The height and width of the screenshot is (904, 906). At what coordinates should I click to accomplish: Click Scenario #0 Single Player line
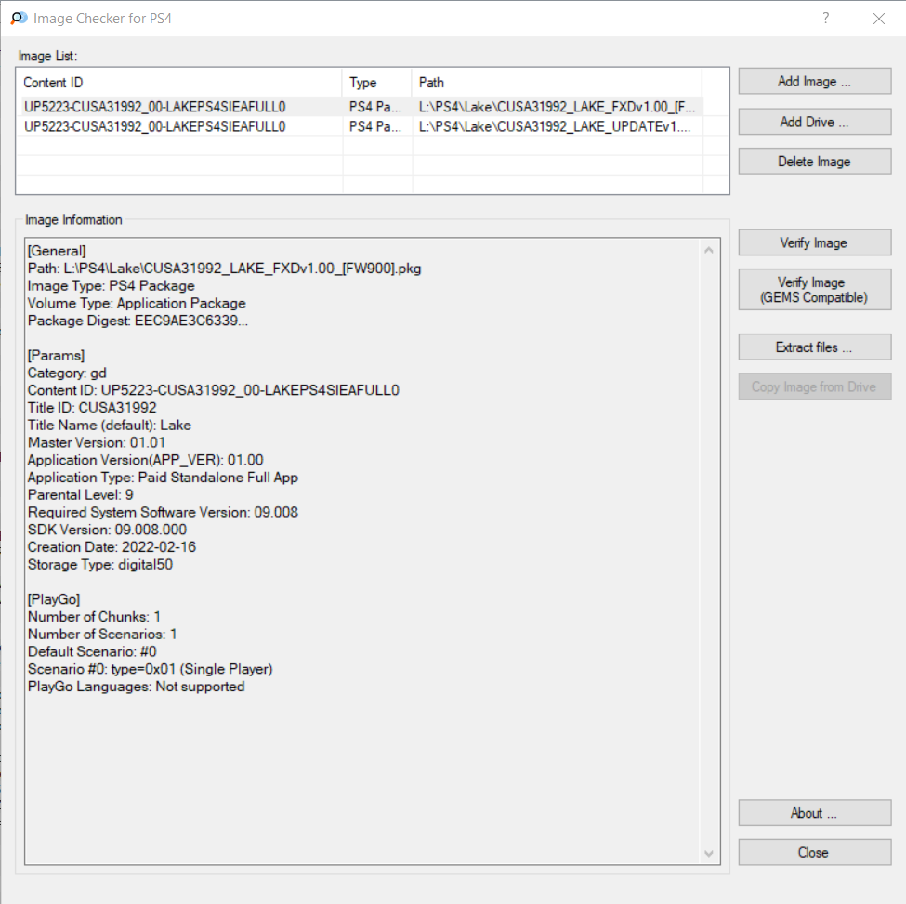[x=151, y=669]
